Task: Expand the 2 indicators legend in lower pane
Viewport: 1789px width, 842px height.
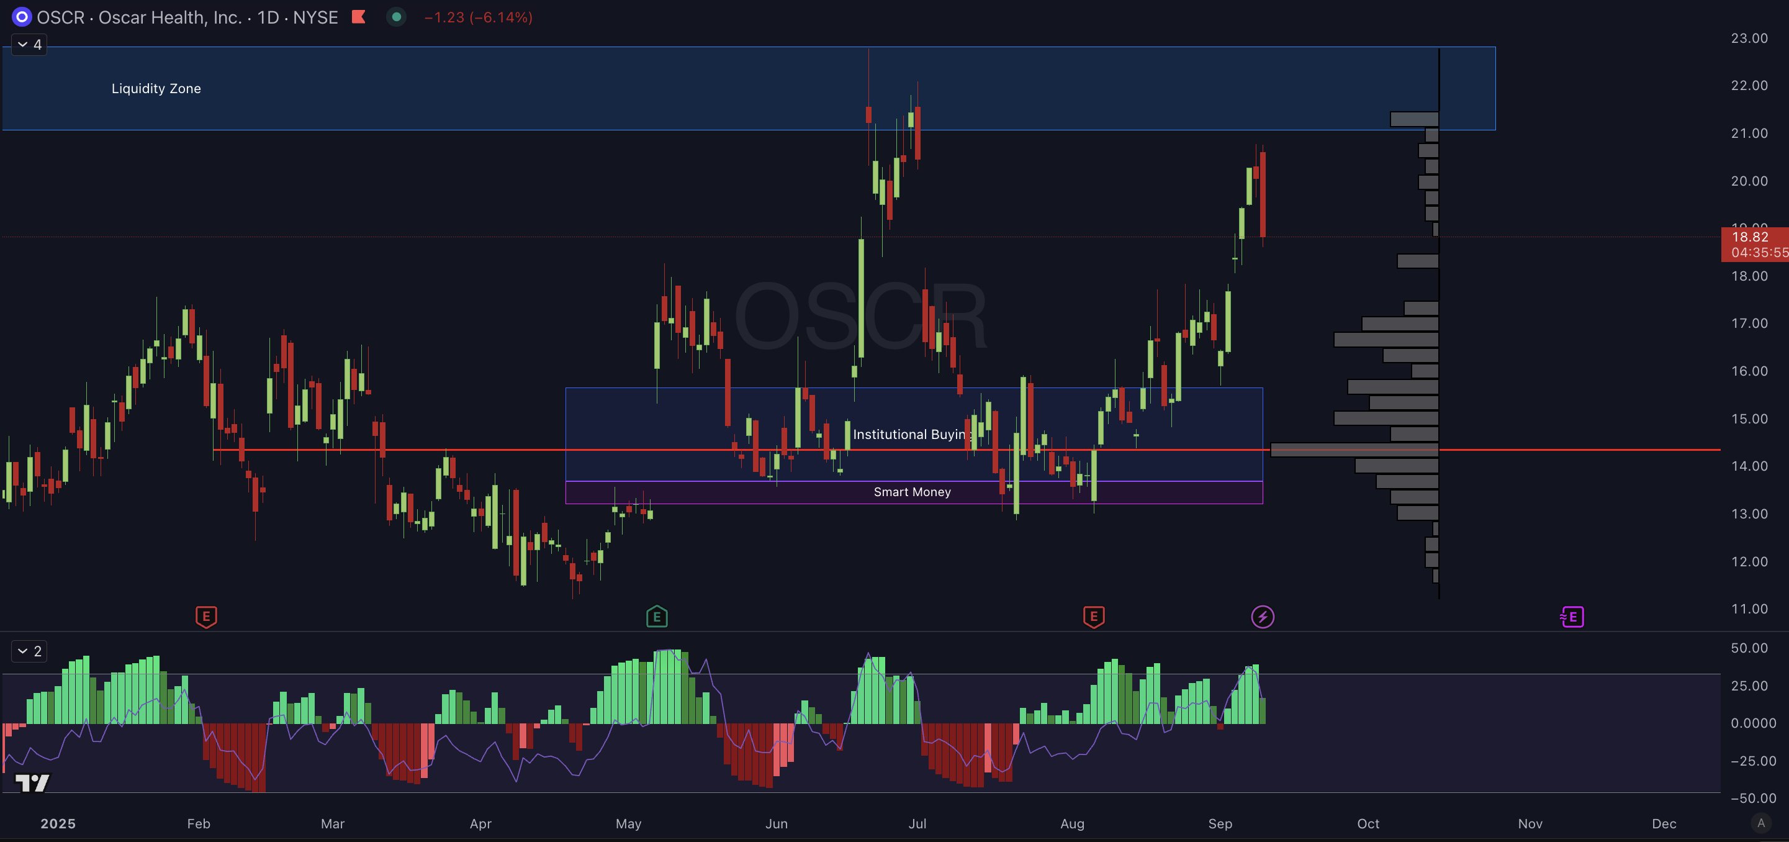Action: click(29, 651)
